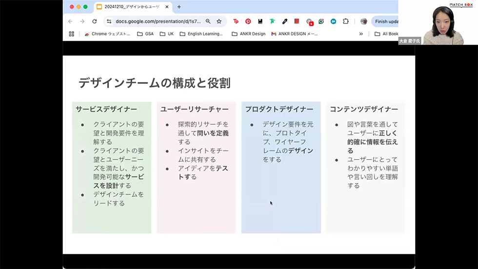Click the docs.google.com address bar

pos(158,21)
